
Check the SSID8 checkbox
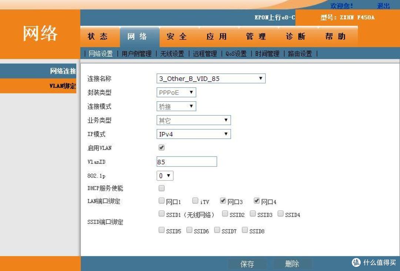point(245,230)
